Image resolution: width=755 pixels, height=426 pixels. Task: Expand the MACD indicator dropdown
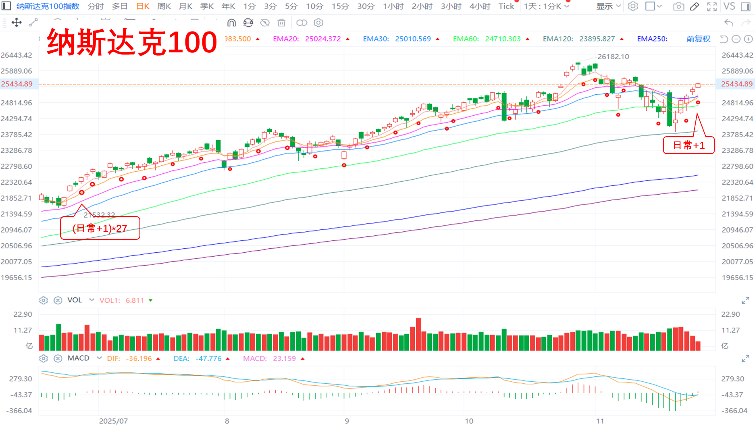tap(99, 358)
